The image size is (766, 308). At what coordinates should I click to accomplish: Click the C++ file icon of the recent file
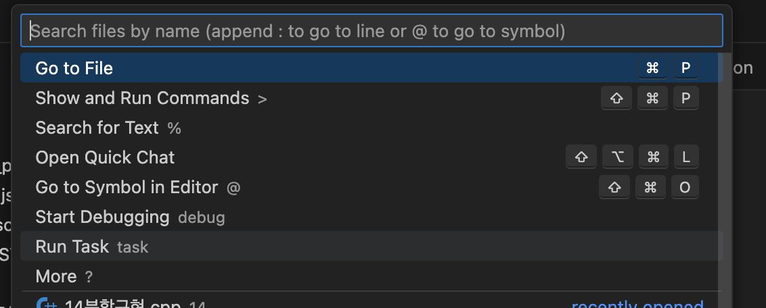point(47,305)
